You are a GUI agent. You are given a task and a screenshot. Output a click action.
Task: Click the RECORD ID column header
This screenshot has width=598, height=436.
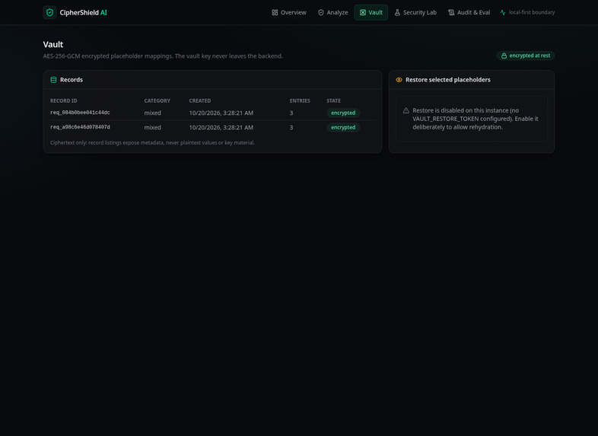click(x=64, y=100)
